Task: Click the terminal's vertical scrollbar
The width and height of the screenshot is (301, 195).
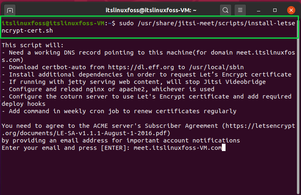Action: point(298,107)
